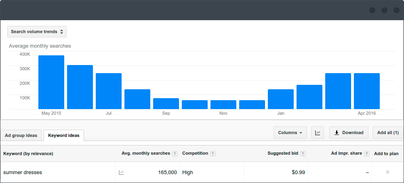Click the Average monthly searches chart title
The height and width of the screenshot is (183, 404).
coord(40,46)
